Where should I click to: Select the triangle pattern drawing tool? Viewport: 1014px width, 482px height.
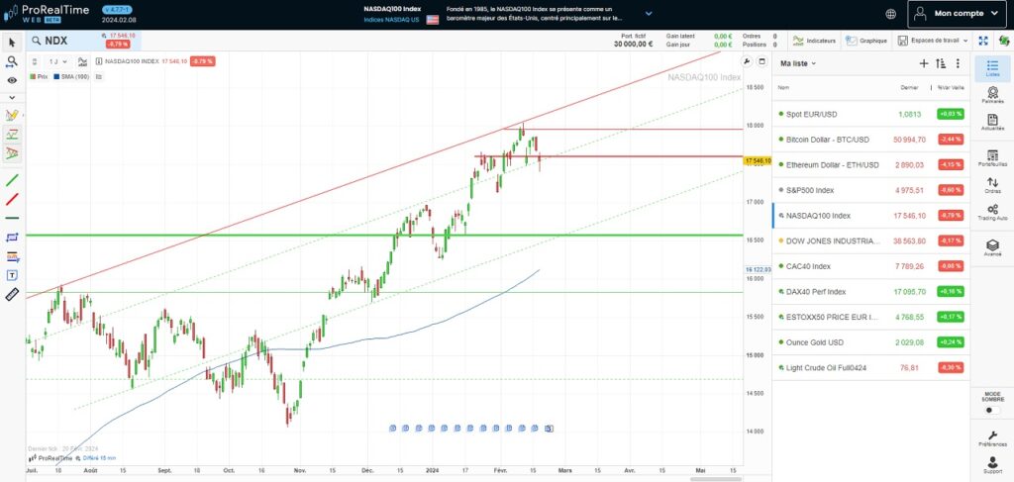click(x=12, y=153)
